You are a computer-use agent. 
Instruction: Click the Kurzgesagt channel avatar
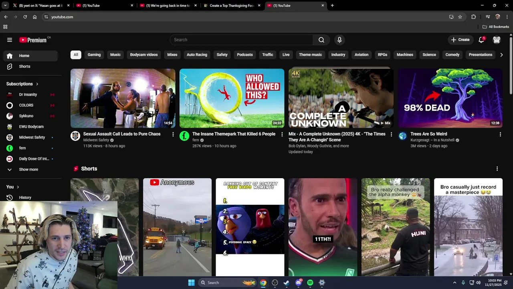pos(403,136)
